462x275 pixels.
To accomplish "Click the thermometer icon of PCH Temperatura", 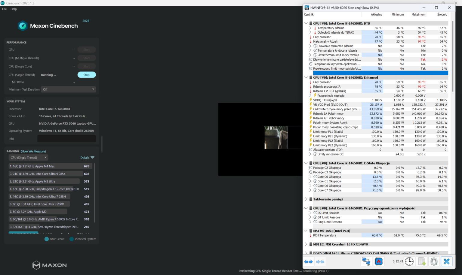I will click(311, 235).
